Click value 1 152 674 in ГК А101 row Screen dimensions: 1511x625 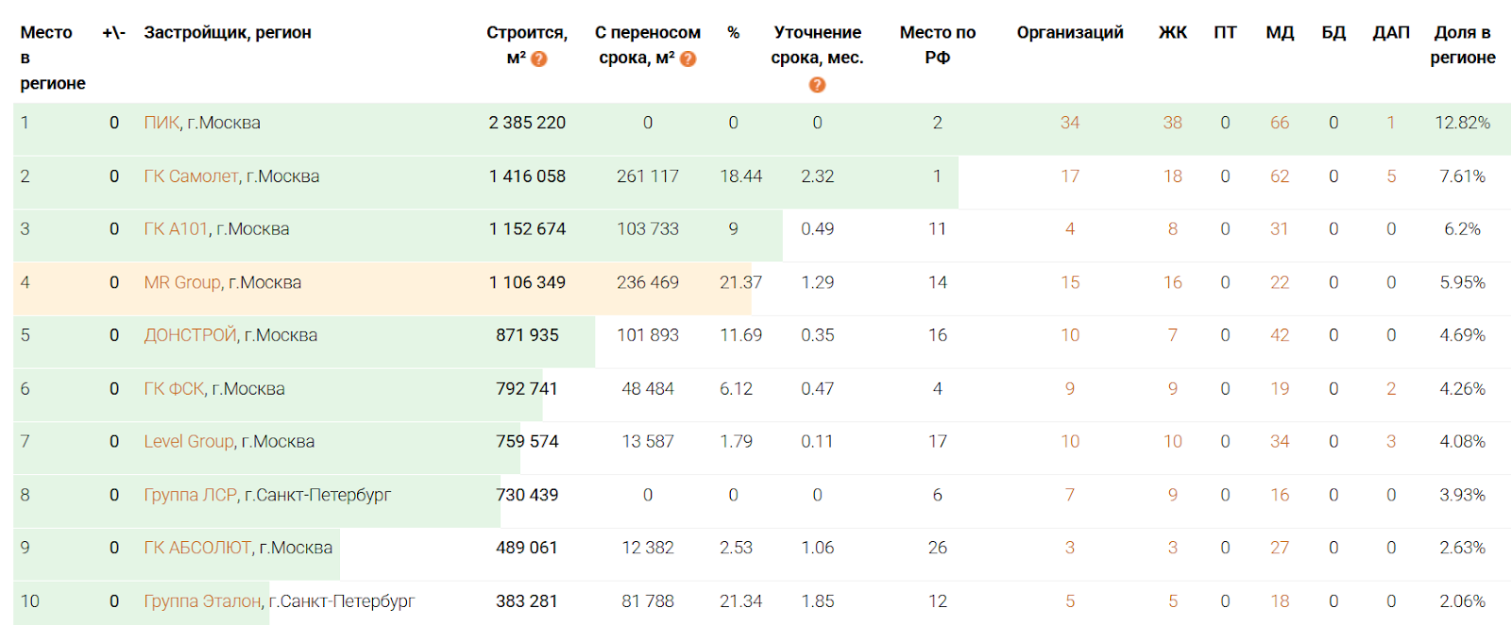(527, 229)
